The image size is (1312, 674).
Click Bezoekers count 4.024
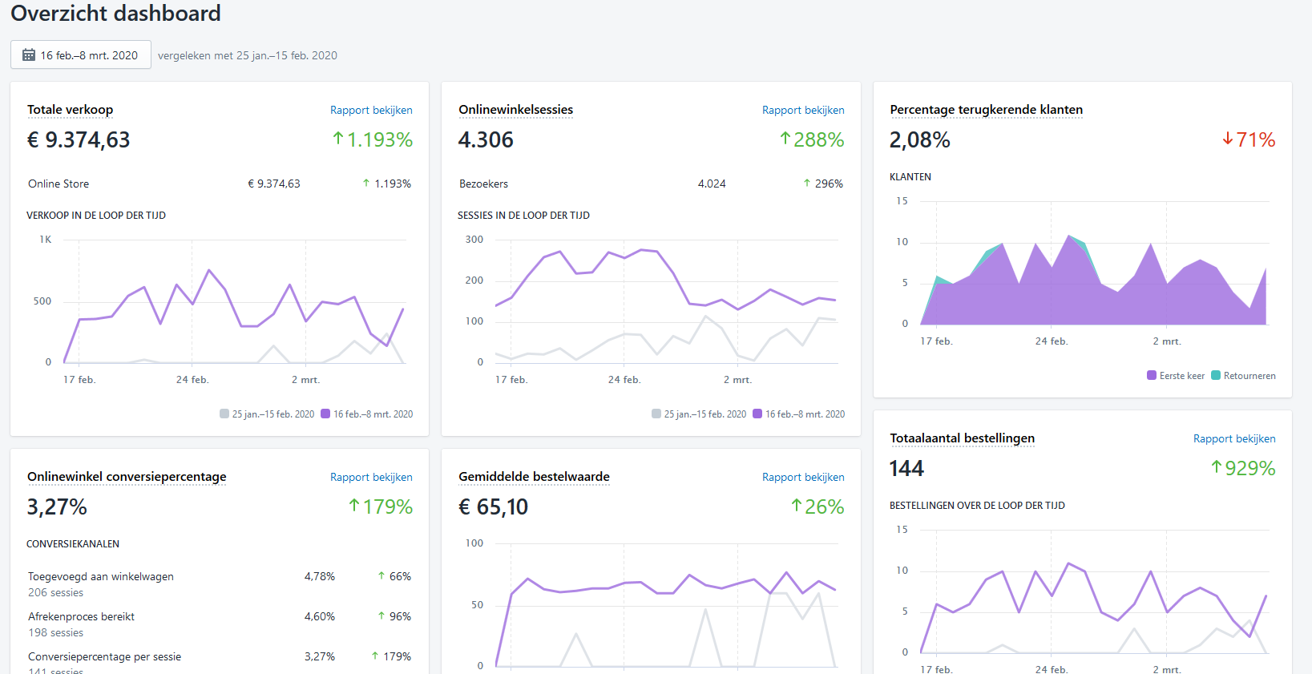712,184
